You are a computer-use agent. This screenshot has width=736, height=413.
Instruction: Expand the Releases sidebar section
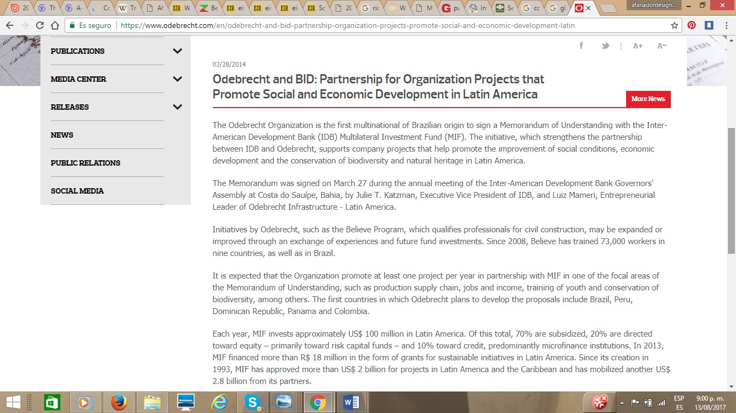coord(177,107)
